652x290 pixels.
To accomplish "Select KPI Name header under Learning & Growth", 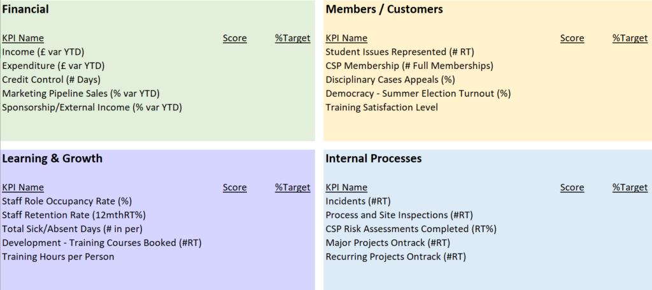I will click(23, 187).
